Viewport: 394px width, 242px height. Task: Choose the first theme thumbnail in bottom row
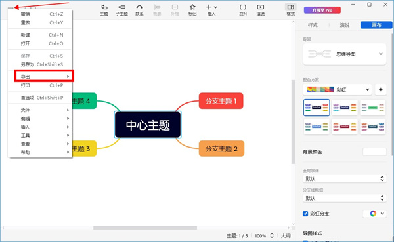(x=317, y=127)
